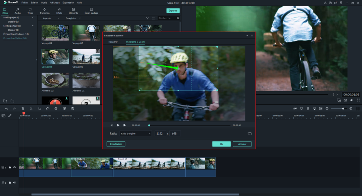Click the redo arrow in timeline toolbar

click(14, 109)
